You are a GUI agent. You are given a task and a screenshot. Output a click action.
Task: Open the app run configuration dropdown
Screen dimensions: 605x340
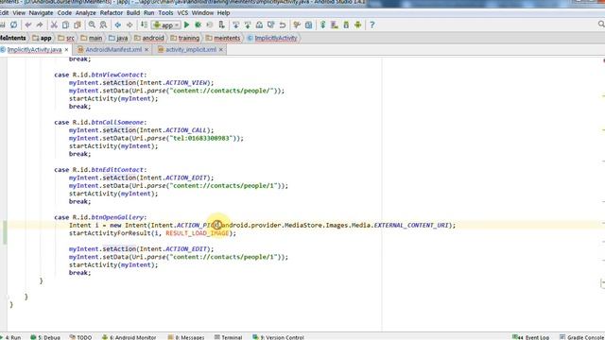[x=166, y=25]
